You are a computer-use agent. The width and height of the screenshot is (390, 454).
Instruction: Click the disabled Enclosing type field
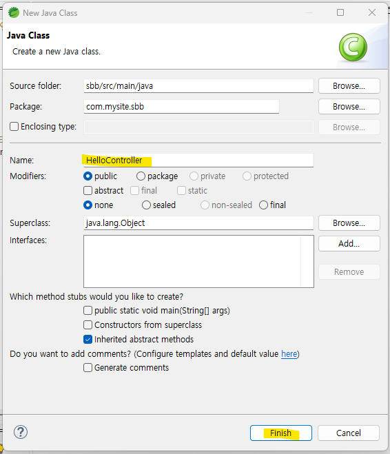coord(198,127)
